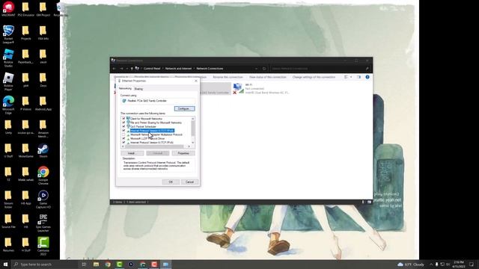This screenshot has height=269, width=479.
Task: Uncheck Microsoft LLDP Protocol Driver checkbox
Action: pyautogui.click(x=123, y=138)
